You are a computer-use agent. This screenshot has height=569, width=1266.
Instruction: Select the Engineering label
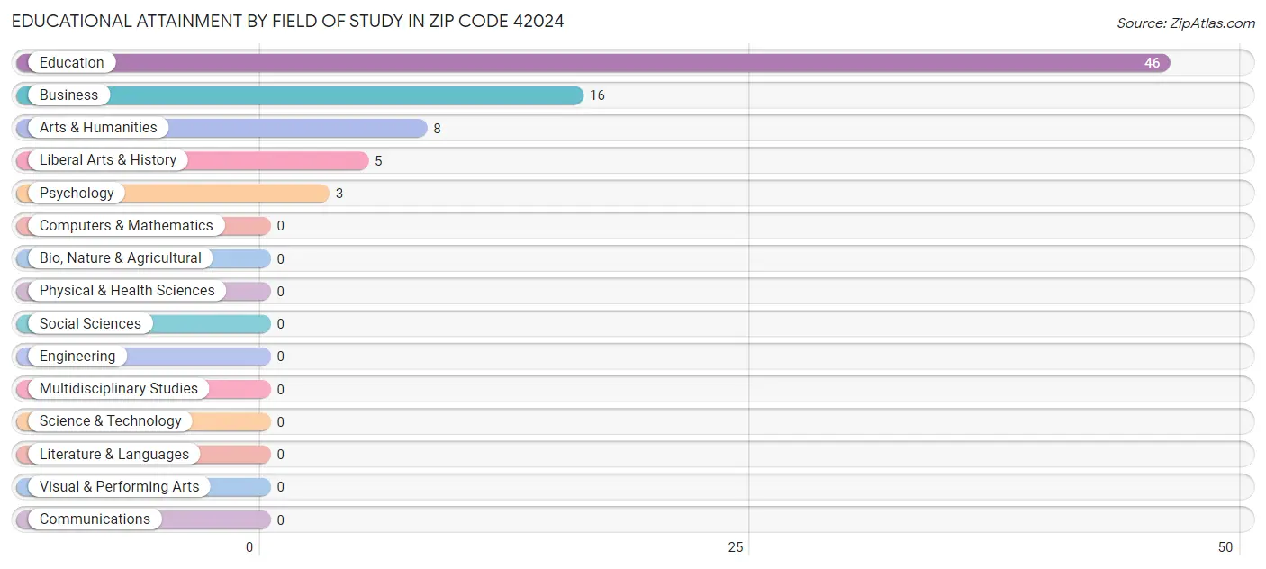77,357
